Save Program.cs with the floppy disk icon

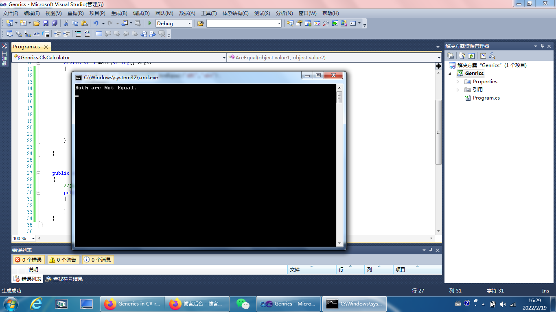click(x=46, y=23)
